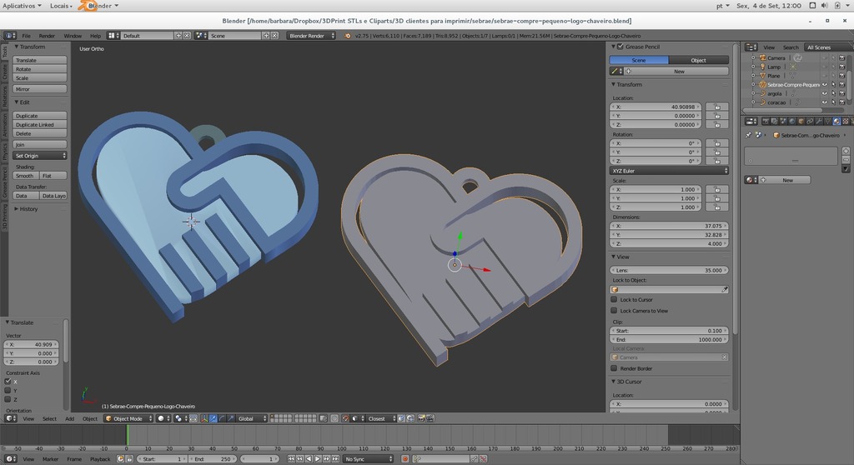Toggle visibility of the coracao object
The image size is (854, 465).
[x=825, y=102]
